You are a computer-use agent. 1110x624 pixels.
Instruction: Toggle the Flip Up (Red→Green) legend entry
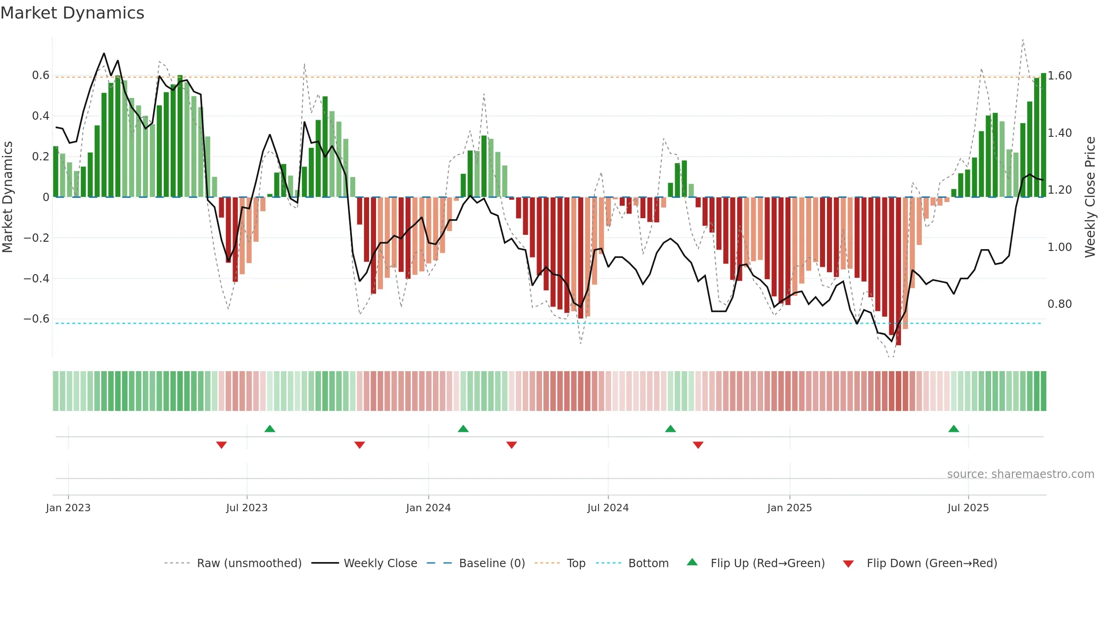(756, 563)
